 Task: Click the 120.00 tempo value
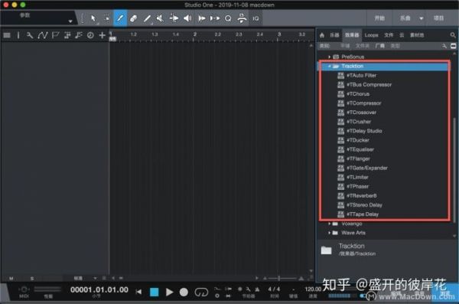pyautogui.click(x=313, y=289)
